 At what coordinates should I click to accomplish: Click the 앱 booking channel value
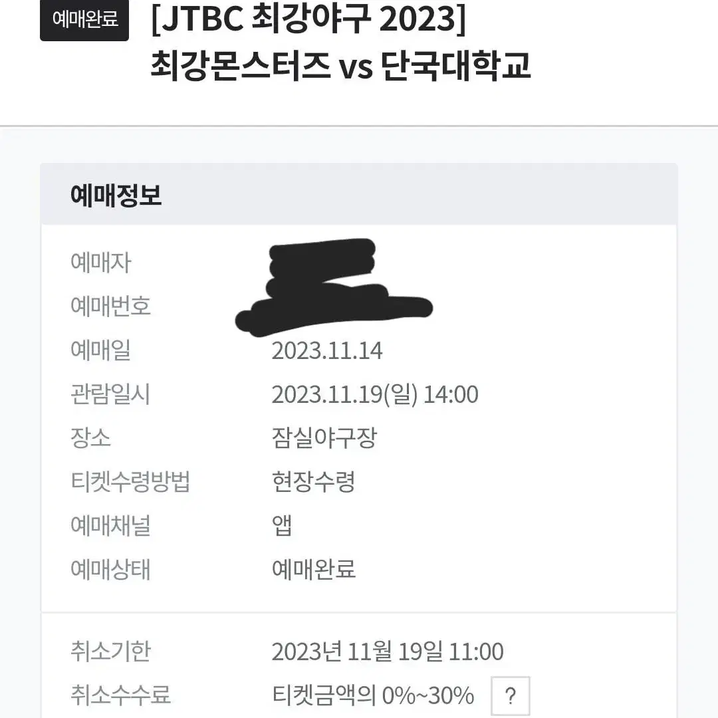(282, 525)
